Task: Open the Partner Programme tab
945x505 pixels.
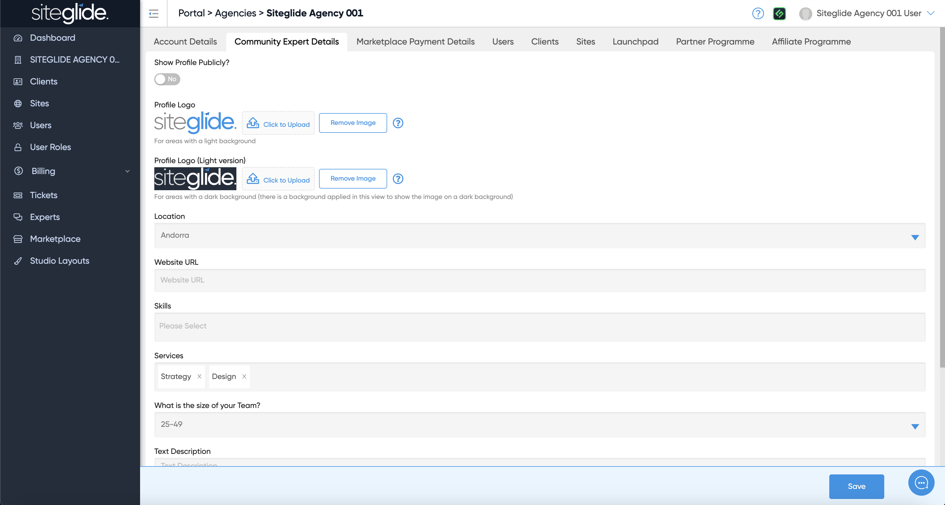Action: (x=715, y=42)
